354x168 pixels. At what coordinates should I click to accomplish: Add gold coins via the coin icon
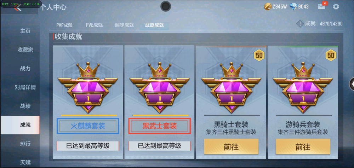268,7
